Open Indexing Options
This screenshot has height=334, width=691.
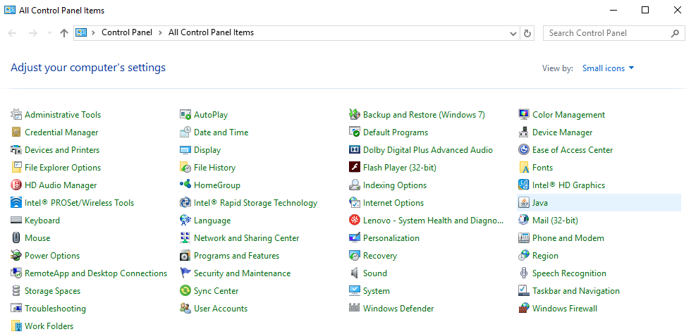[394, 185]
